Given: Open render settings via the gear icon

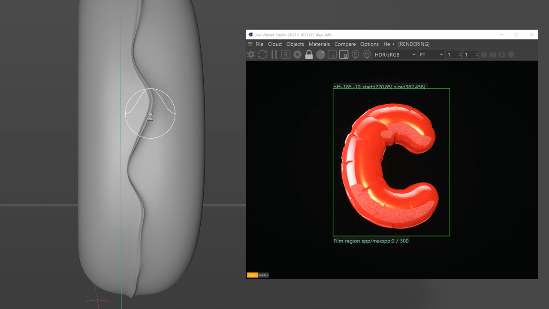Looking at the screenshot, I should coord(297,55).
